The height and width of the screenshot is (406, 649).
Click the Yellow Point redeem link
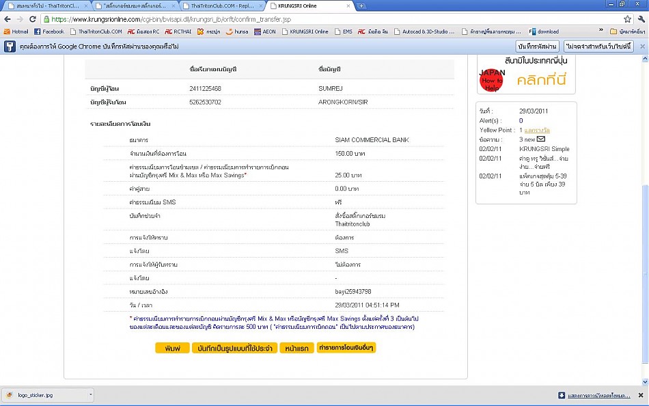(x=537, y=130)
